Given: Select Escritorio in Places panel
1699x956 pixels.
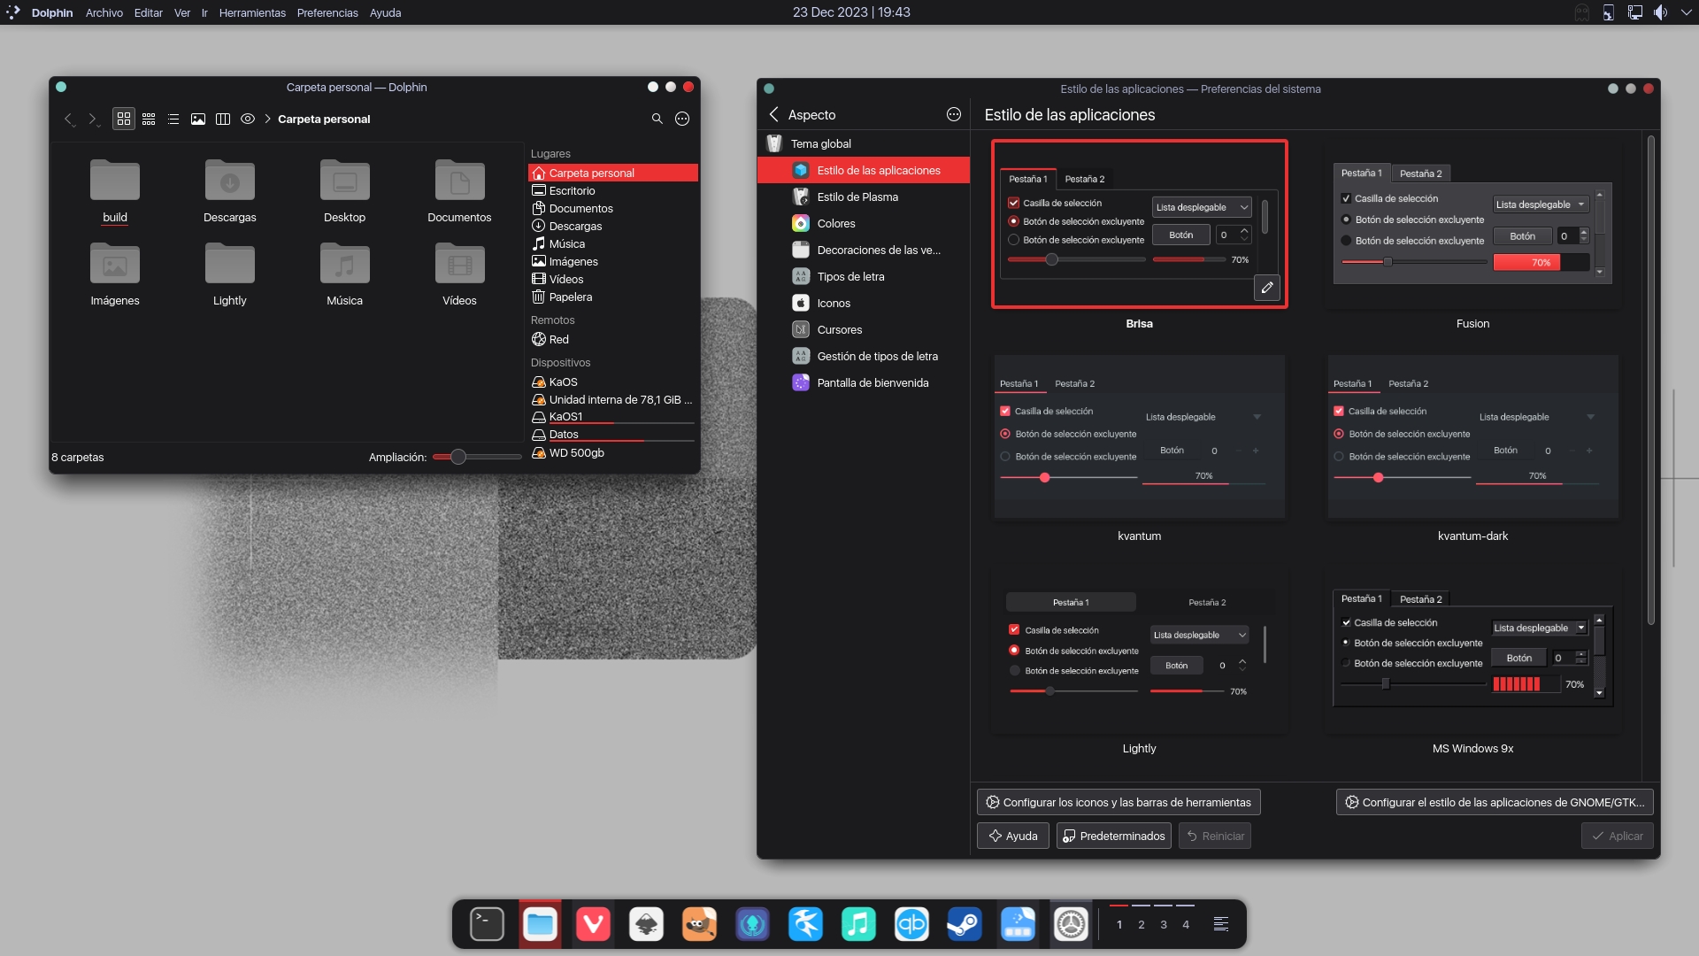Looking at the screenshot, I should [x=612, y=191].
